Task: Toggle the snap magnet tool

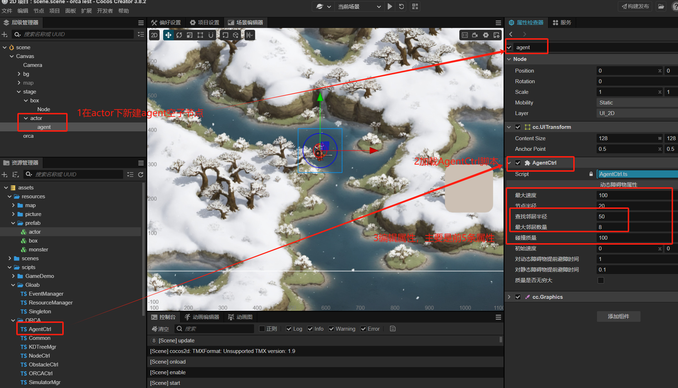Action: (x=211, y=35)
